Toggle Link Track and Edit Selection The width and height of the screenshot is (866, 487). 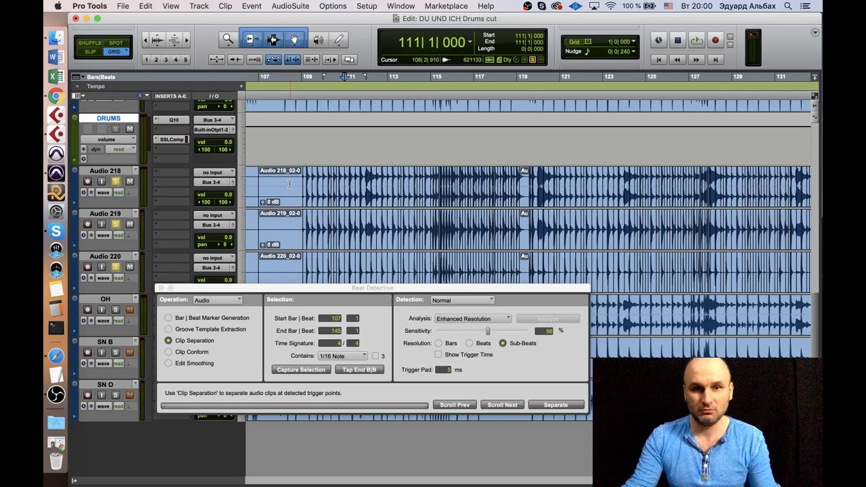pyautogui.click(x=311, y=60)
